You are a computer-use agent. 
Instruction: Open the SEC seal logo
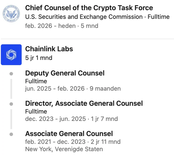pos(11,14)
